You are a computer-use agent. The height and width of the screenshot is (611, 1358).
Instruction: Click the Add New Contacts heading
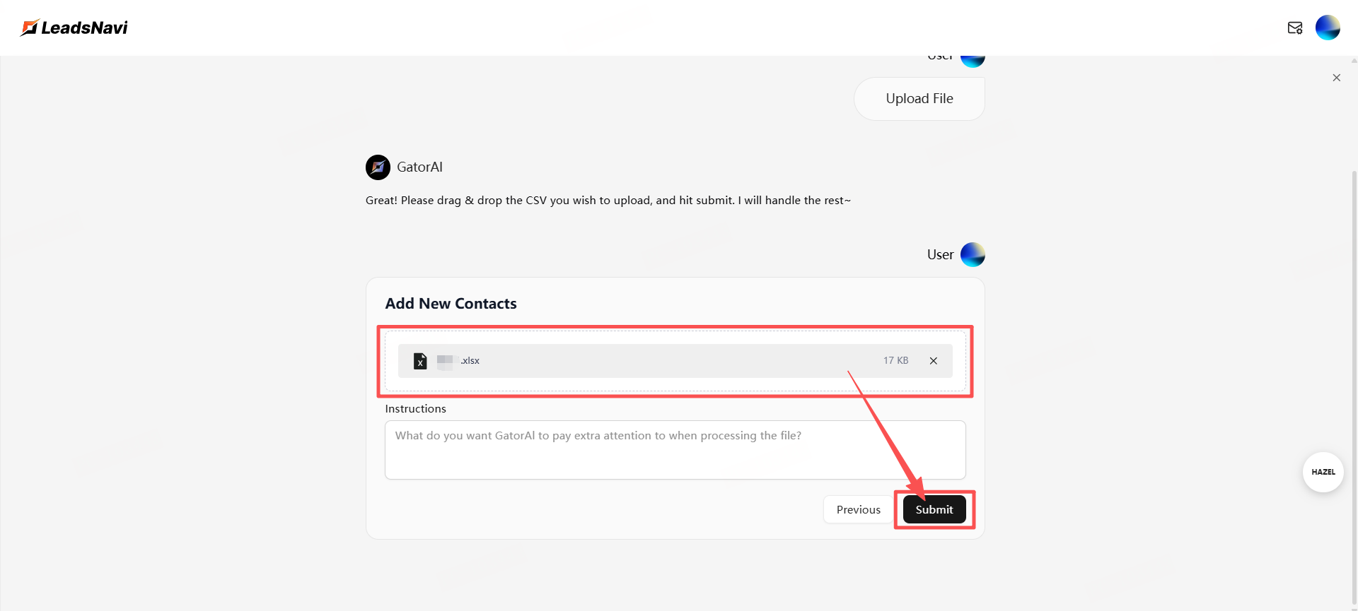451,304
